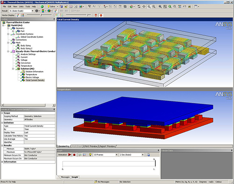This screenshot has height=184, width=234.
Task: Open Body Sizing 2 mesh control
Action: coord(27,48)
